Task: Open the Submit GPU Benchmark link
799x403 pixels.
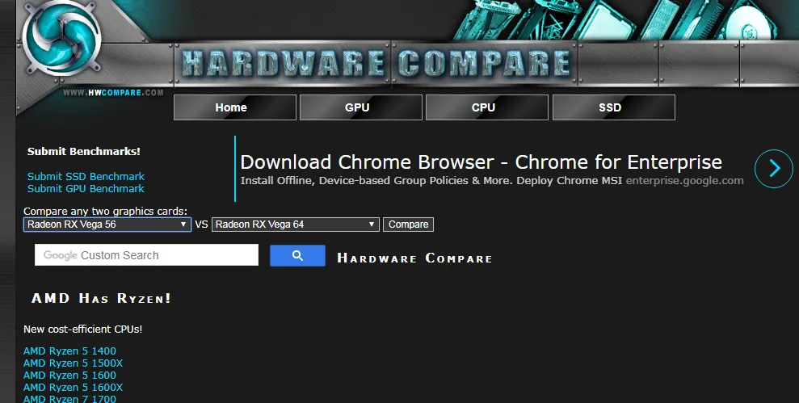Action: tap(86, 188)
